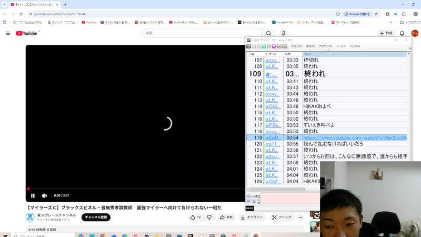Dislike the video with thumbs-down
This screenshot has height=237, width=421.
(209, 217)
